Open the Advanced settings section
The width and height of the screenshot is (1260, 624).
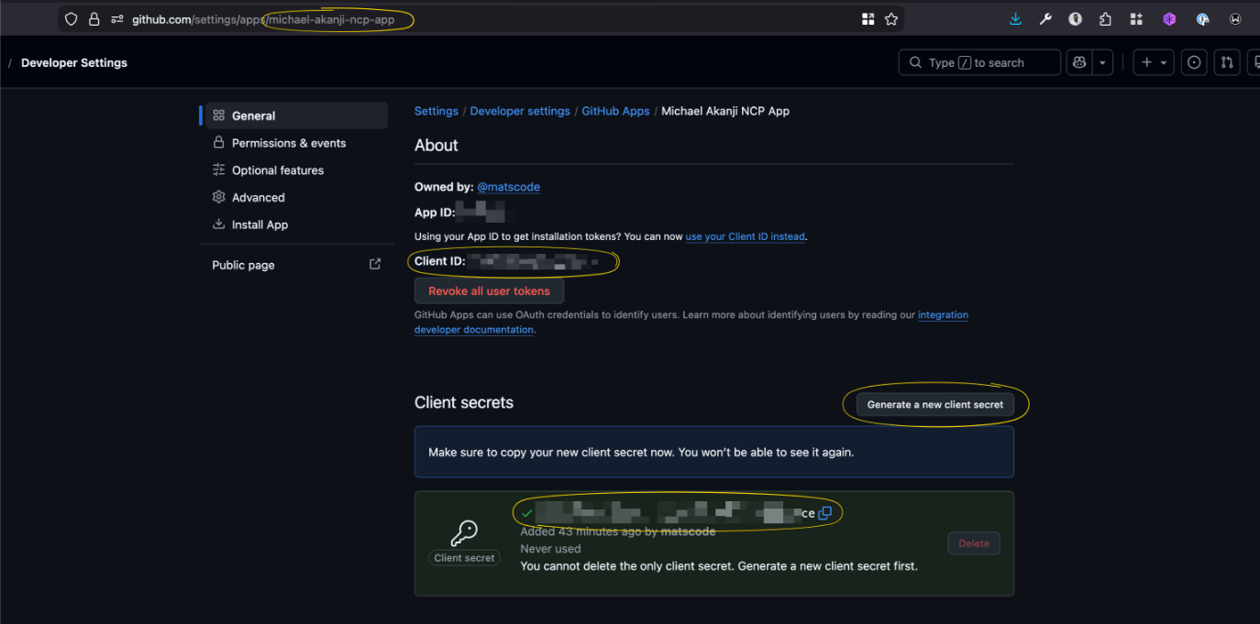coord(257,197)
